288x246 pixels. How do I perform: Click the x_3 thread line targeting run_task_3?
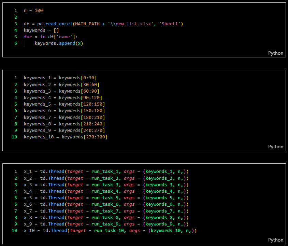point(106,184)
